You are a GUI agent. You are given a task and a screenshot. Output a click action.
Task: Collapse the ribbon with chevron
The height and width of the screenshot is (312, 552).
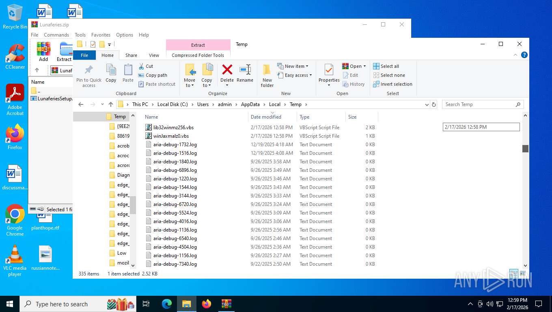pos(516,55)
